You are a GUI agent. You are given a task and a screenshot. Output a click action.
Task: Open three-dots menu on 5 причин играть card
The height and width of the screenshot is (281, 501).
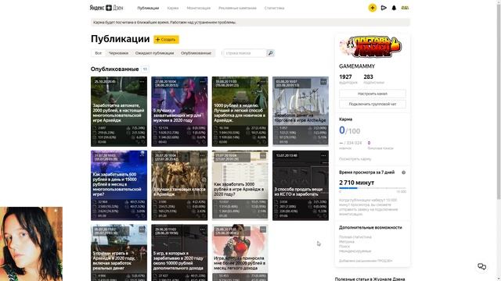[142, 229]
